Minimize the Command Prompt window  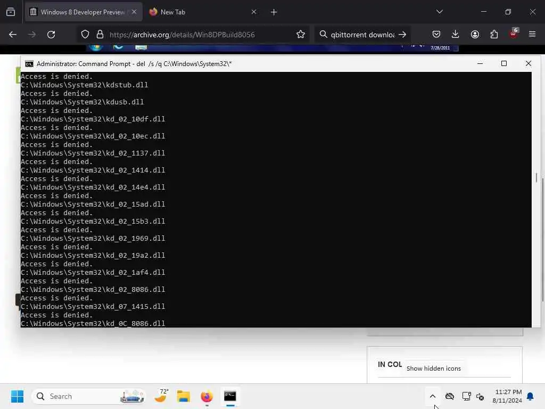(480, 64)
